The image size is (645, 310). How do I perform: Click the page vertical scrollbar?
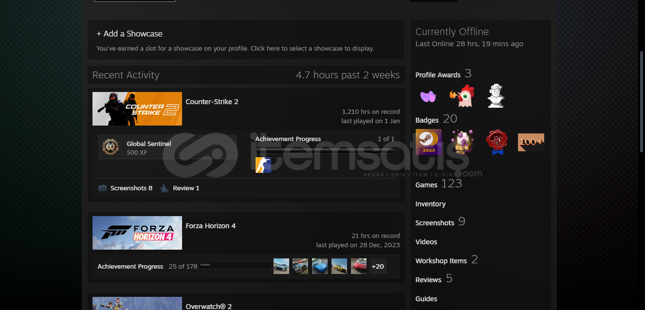tap(642, 102)
